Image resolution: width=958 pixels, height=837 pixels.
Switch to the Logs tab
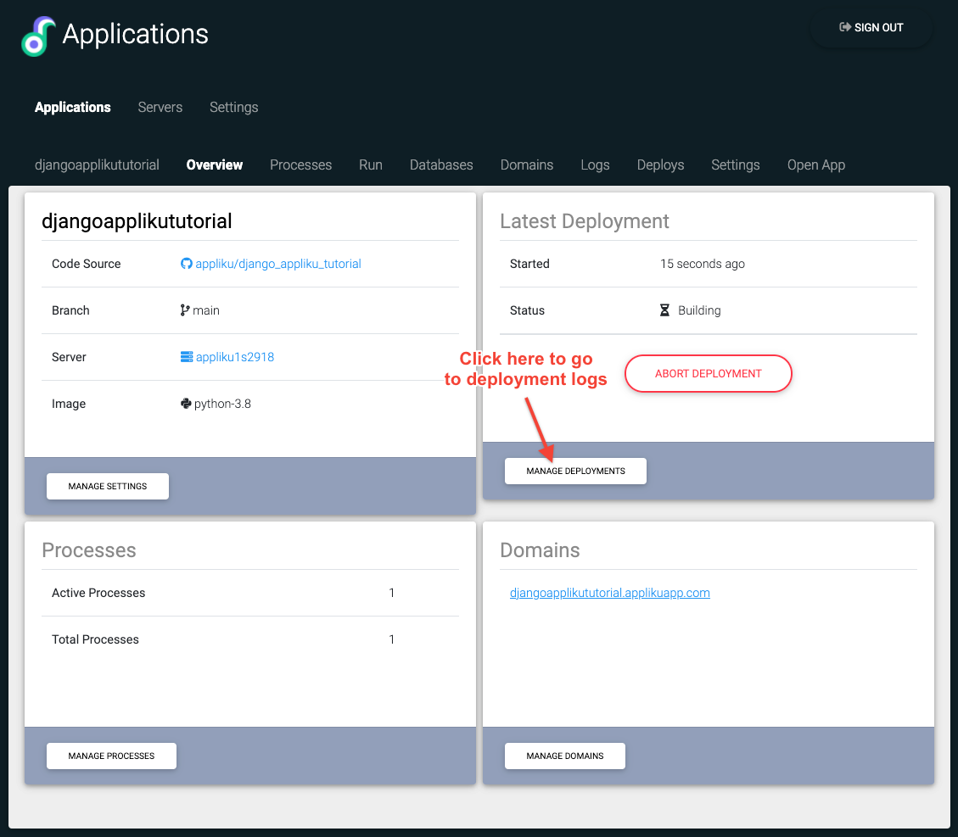[595, 165]
